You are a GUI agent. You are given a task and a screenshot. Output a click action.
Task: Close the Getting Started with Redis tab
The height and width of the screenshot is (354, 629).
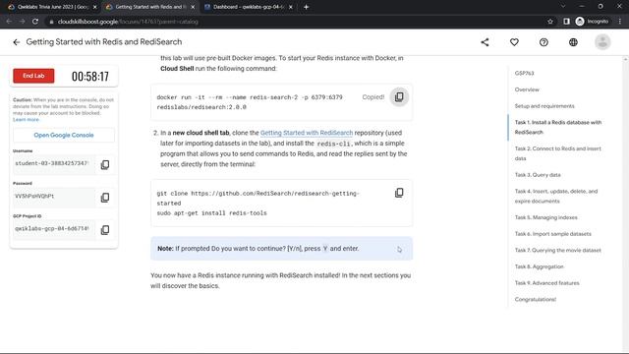pos(193,7)
